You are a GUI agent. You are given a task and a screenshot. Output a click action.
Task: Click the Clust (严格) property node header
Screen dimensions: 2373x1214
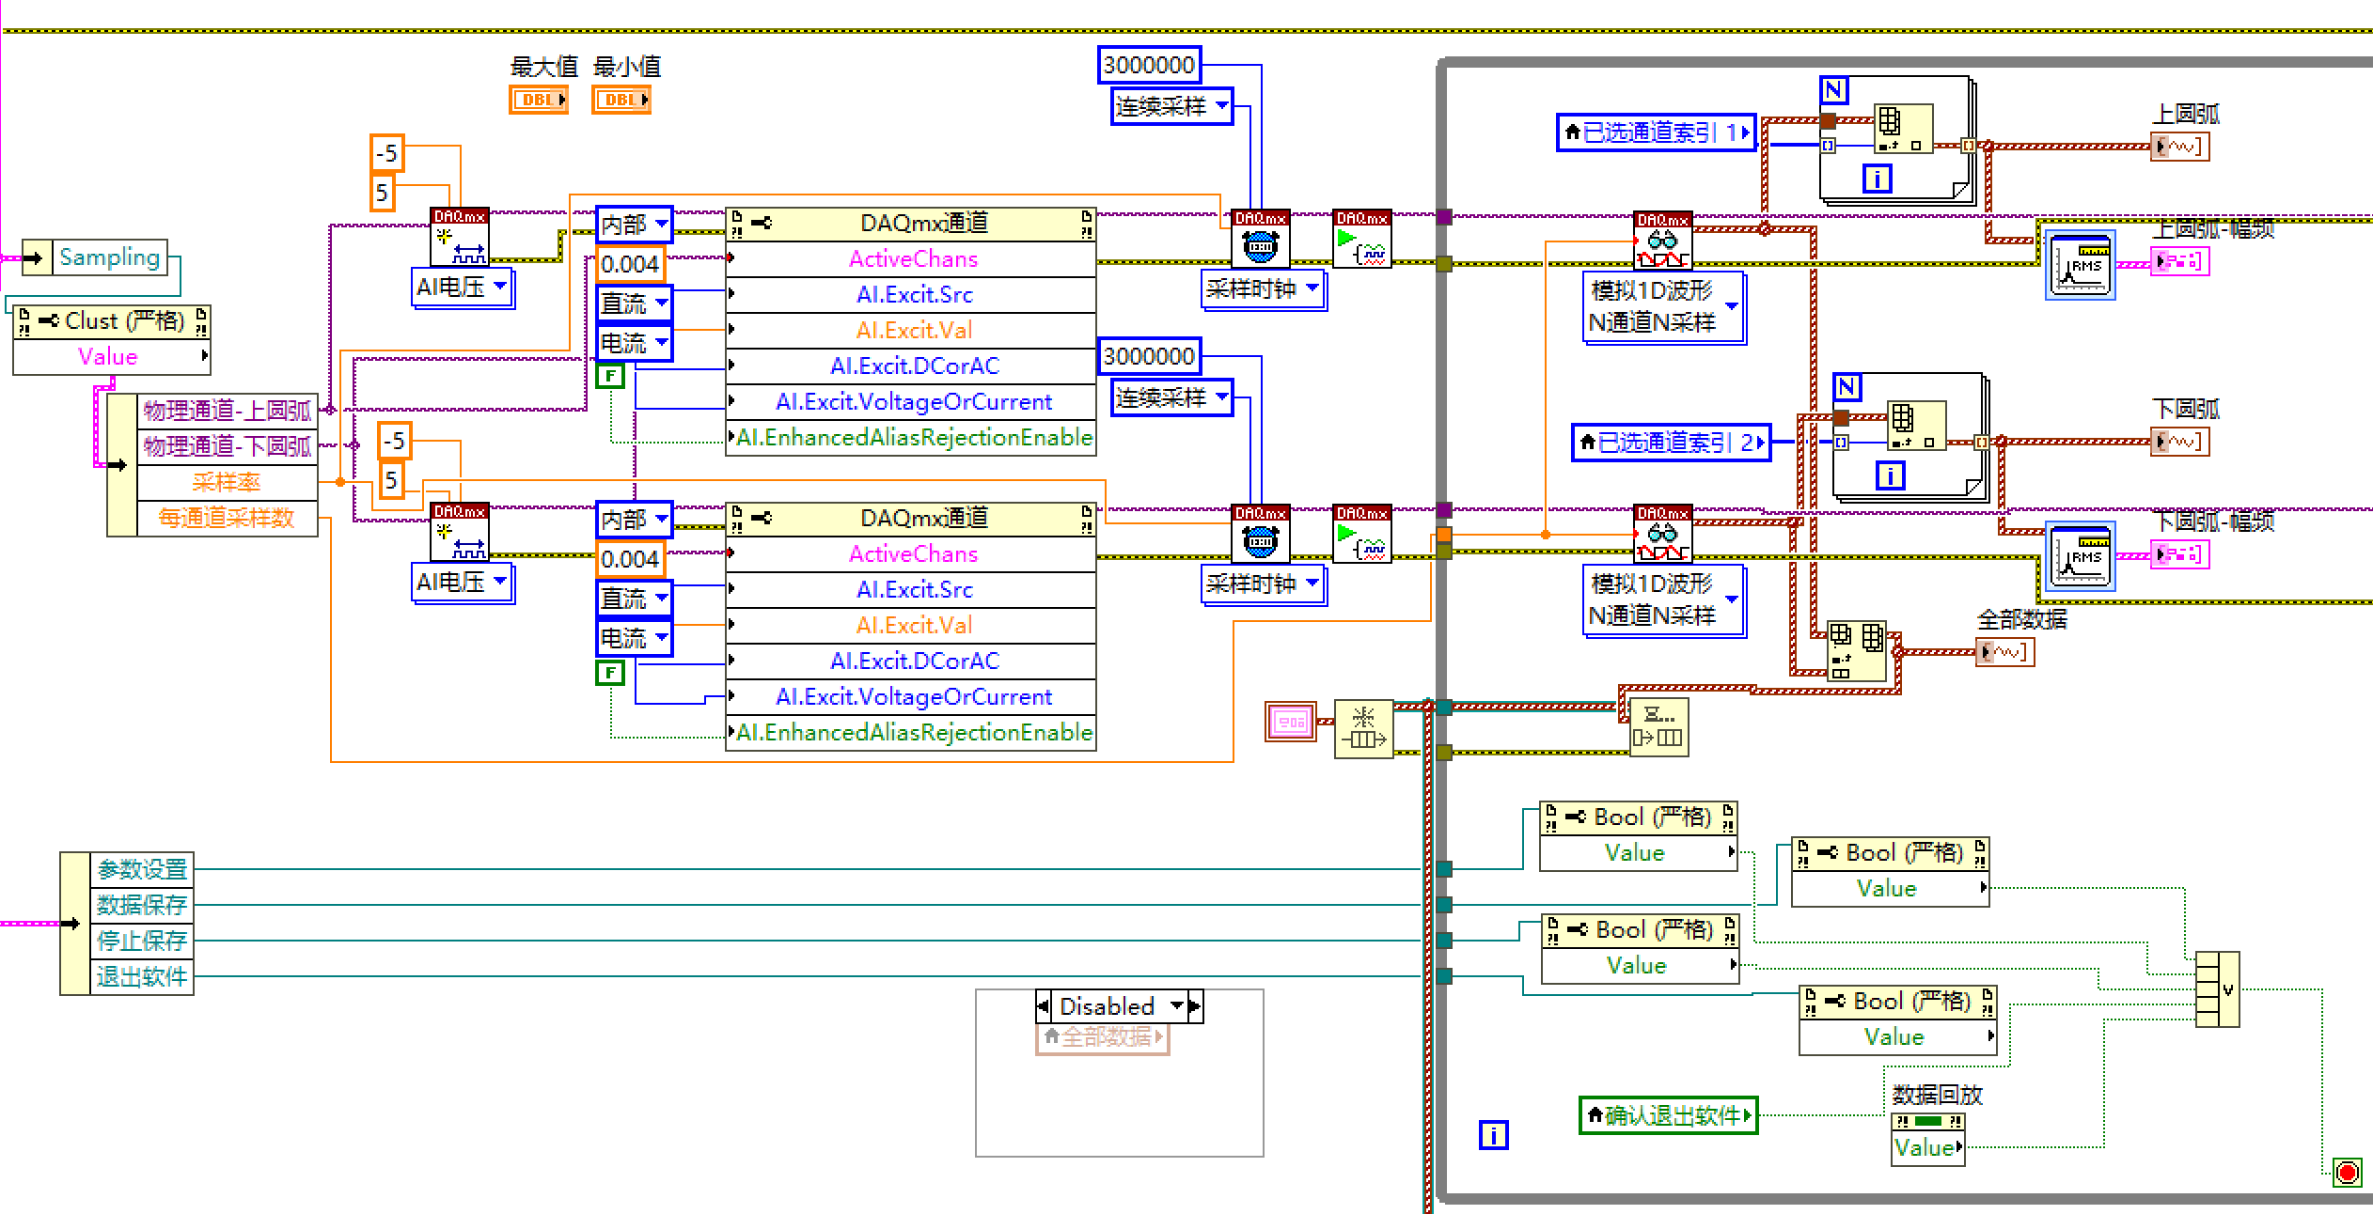[112, 321]
